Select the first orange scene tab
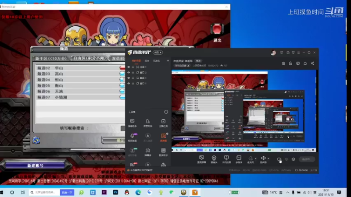351x197 pixels. click(136, 61)
